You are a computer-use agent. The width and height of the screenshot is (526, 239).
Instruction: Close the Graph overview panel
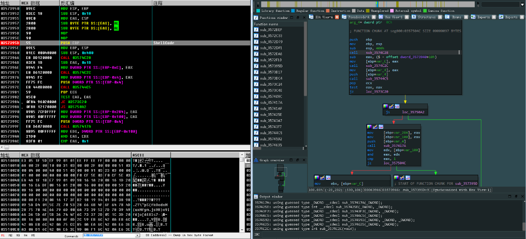(x=303, y=160)
